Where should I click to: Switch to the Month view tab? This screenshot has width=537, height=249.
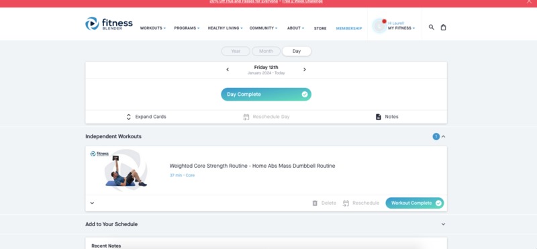pyautogui.click(x=266, y=52)
